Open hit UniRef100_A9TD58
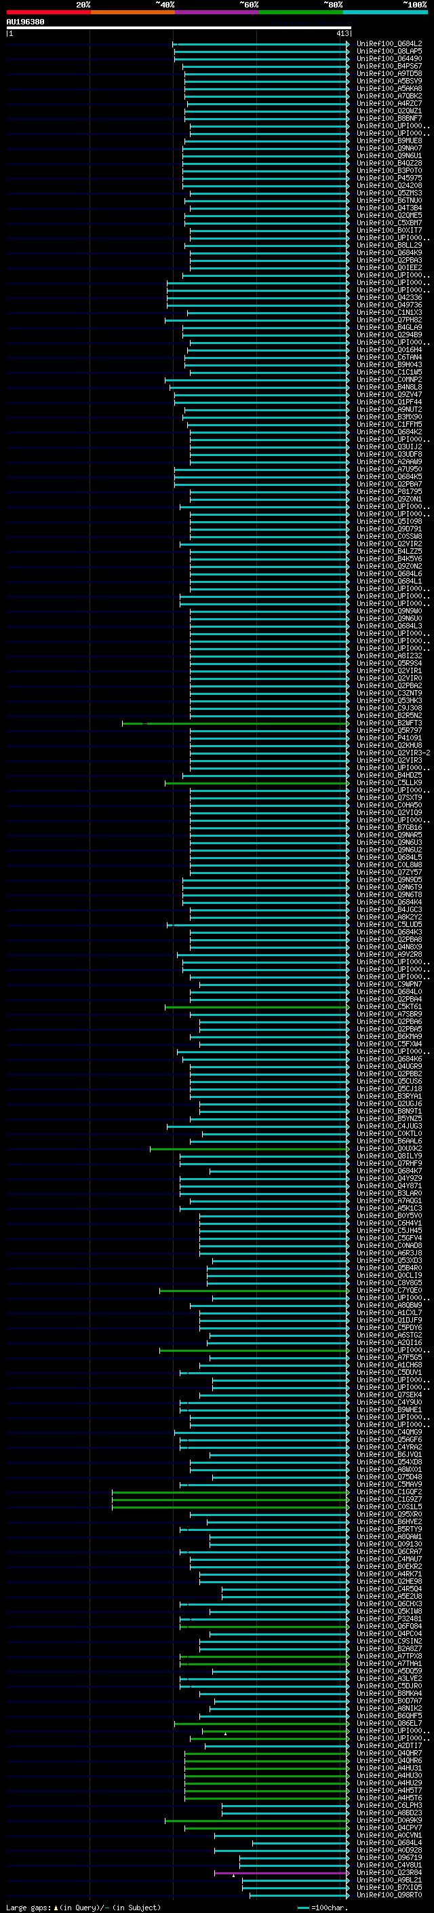The width and height of the screenshot is (434, 1913). coord(389,73)
